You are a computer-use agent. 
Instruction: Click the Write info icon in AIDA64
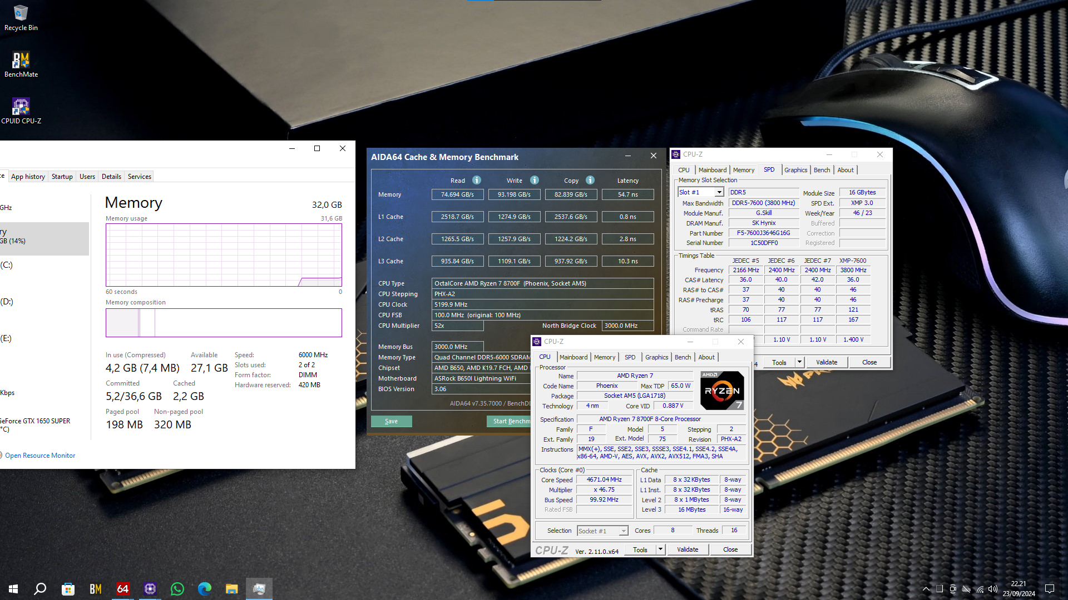(x=535, y=180)
